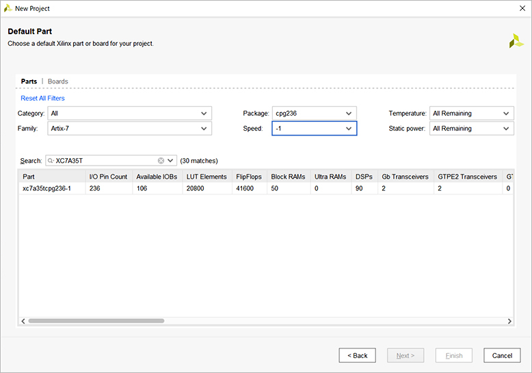Sort by DSPs column header
The height and width of the screenshot is (373, 532).
coord(364,177)
